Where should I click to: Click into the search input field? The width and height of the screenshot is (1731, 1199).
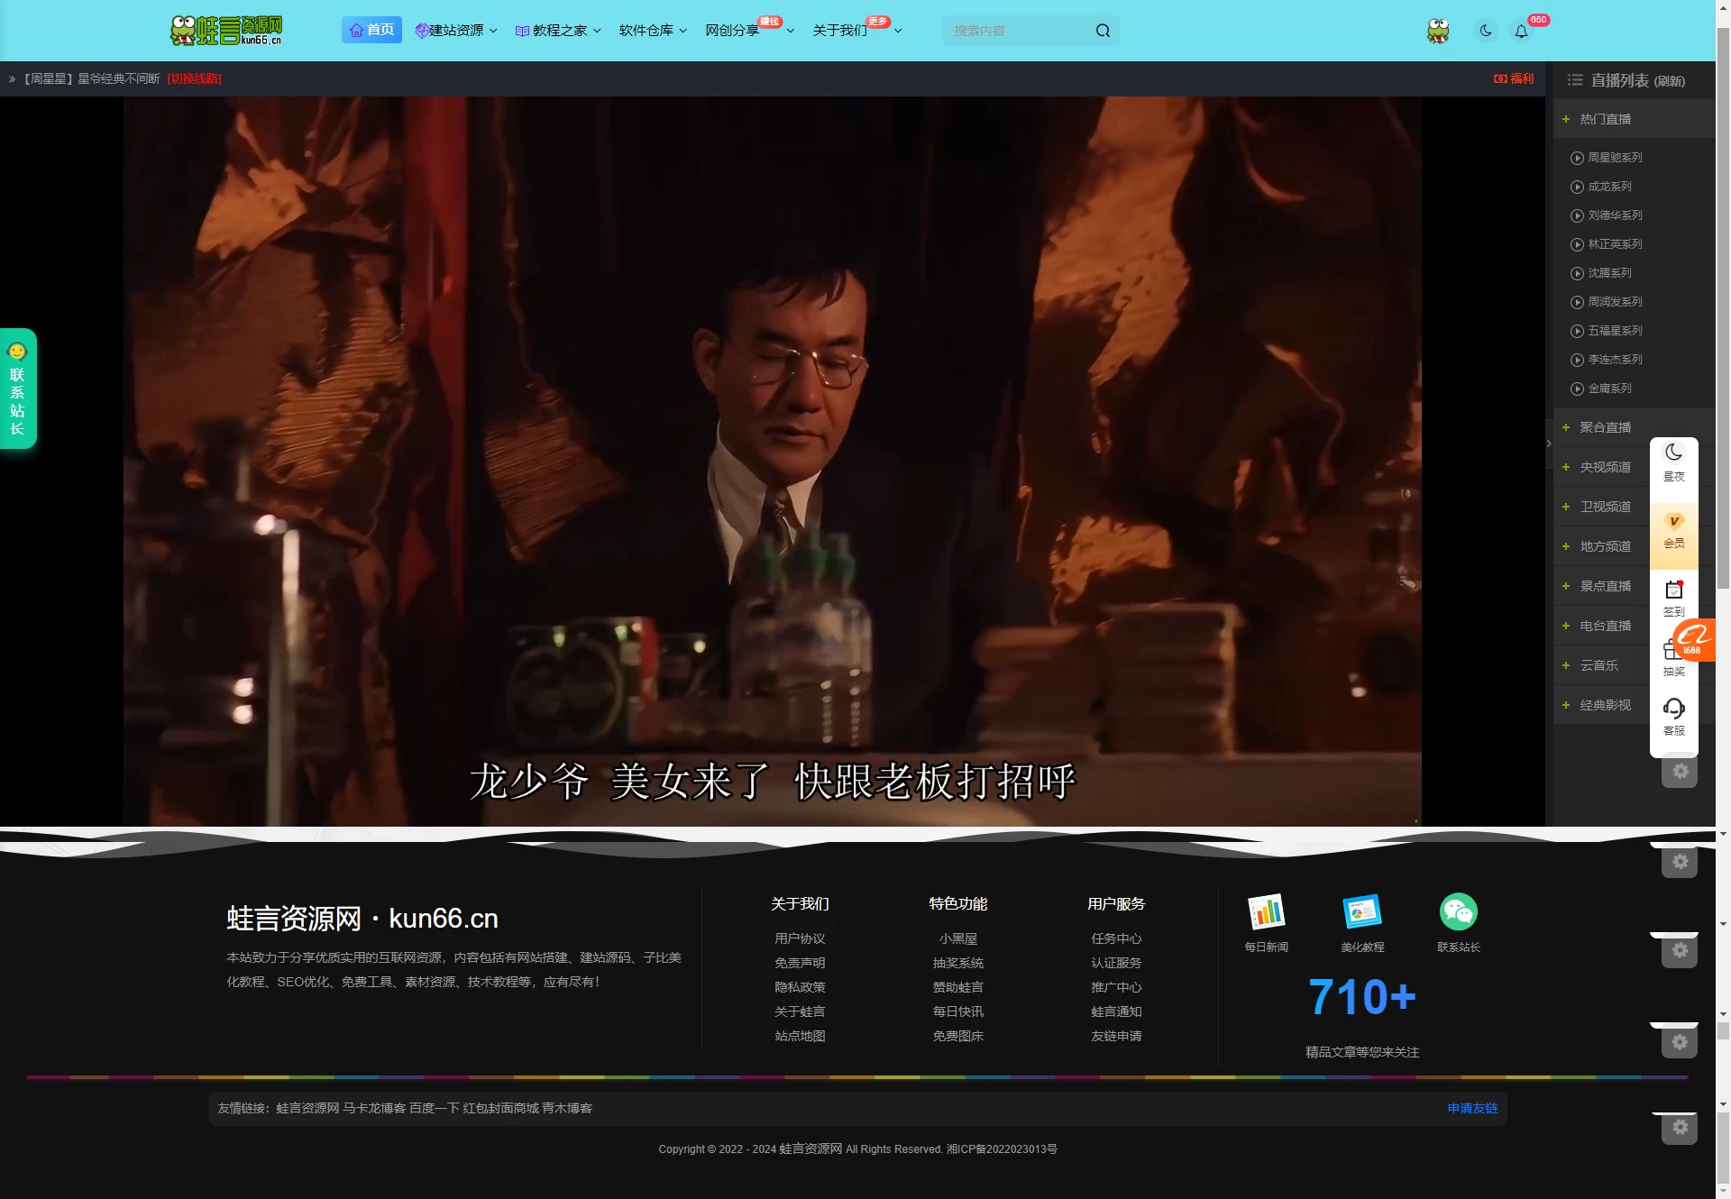point(1019,31)
